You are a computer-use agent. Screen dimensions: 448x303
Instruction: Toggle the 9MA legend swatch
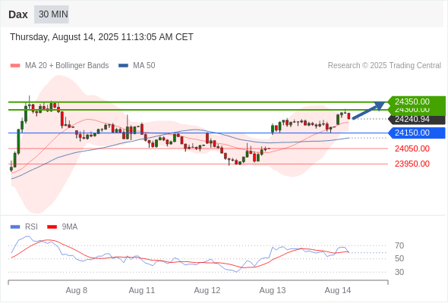click(x=52, y=227)
